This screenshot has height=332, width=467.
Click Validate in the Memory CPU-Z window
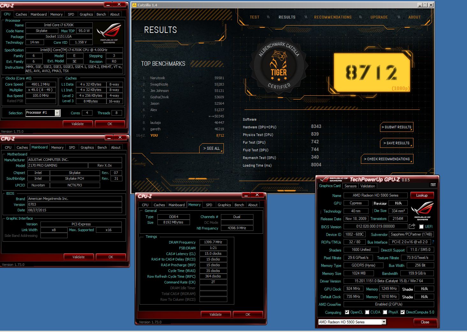coord(215,314)
